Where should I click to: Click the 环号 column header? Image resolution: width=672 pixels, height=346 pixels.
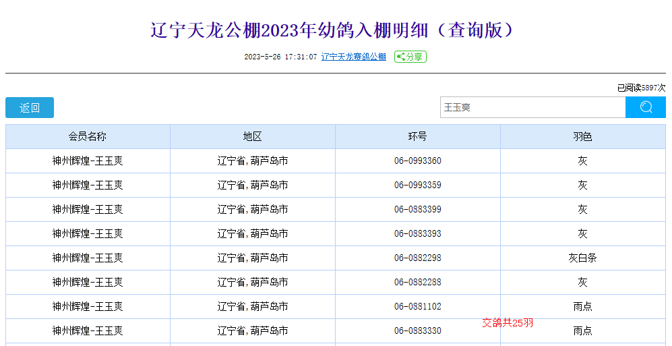coord(418,136)
